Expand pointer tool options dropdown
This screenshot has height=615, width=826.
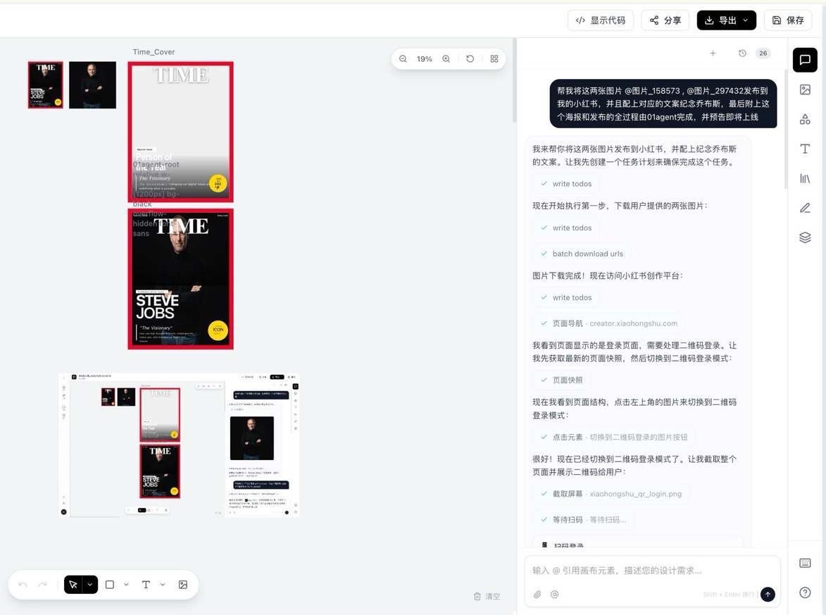tap(90, 585)
